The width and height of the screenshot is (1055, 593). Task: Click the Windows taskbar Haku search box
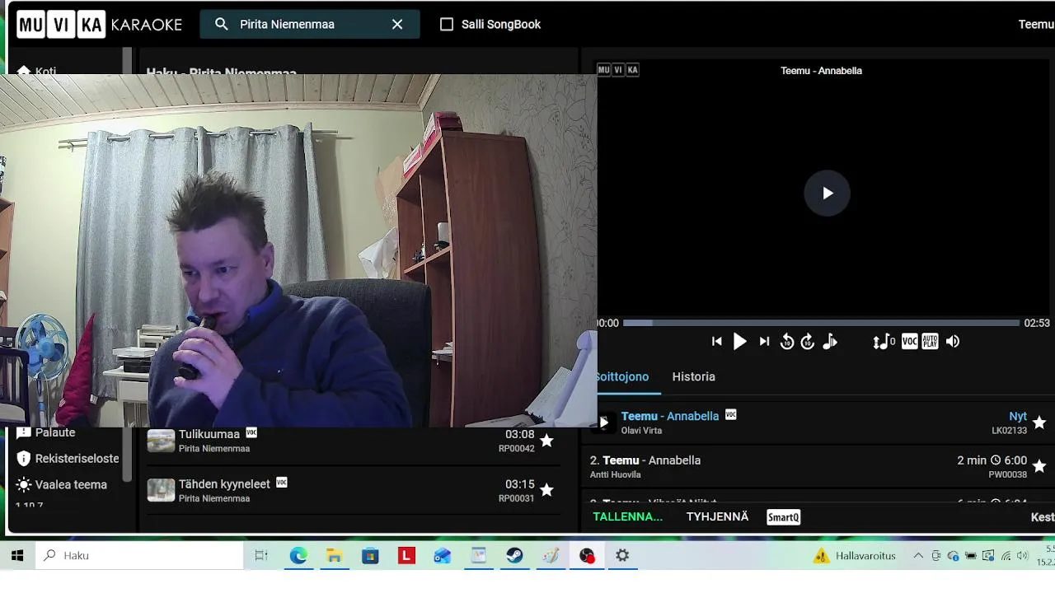click(x=139, y=556)
